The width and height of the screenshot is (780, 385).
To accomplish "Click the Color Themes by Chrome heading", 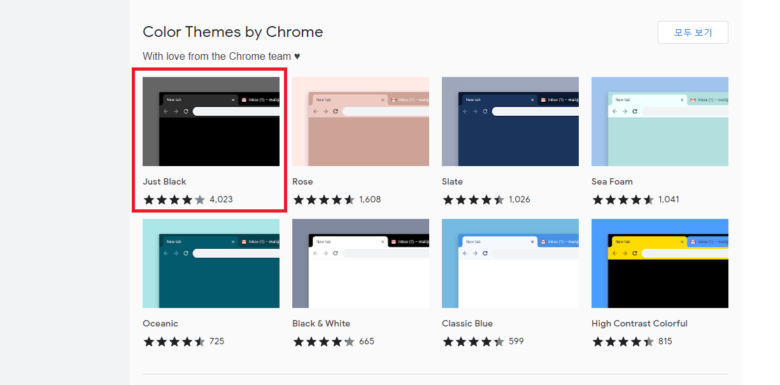I will [x=233, y=32].
